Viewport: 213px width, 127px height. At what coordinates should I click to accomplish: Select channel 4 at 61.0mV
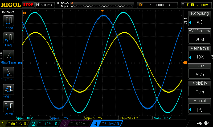pyautogui.click(x=107, y=124)
